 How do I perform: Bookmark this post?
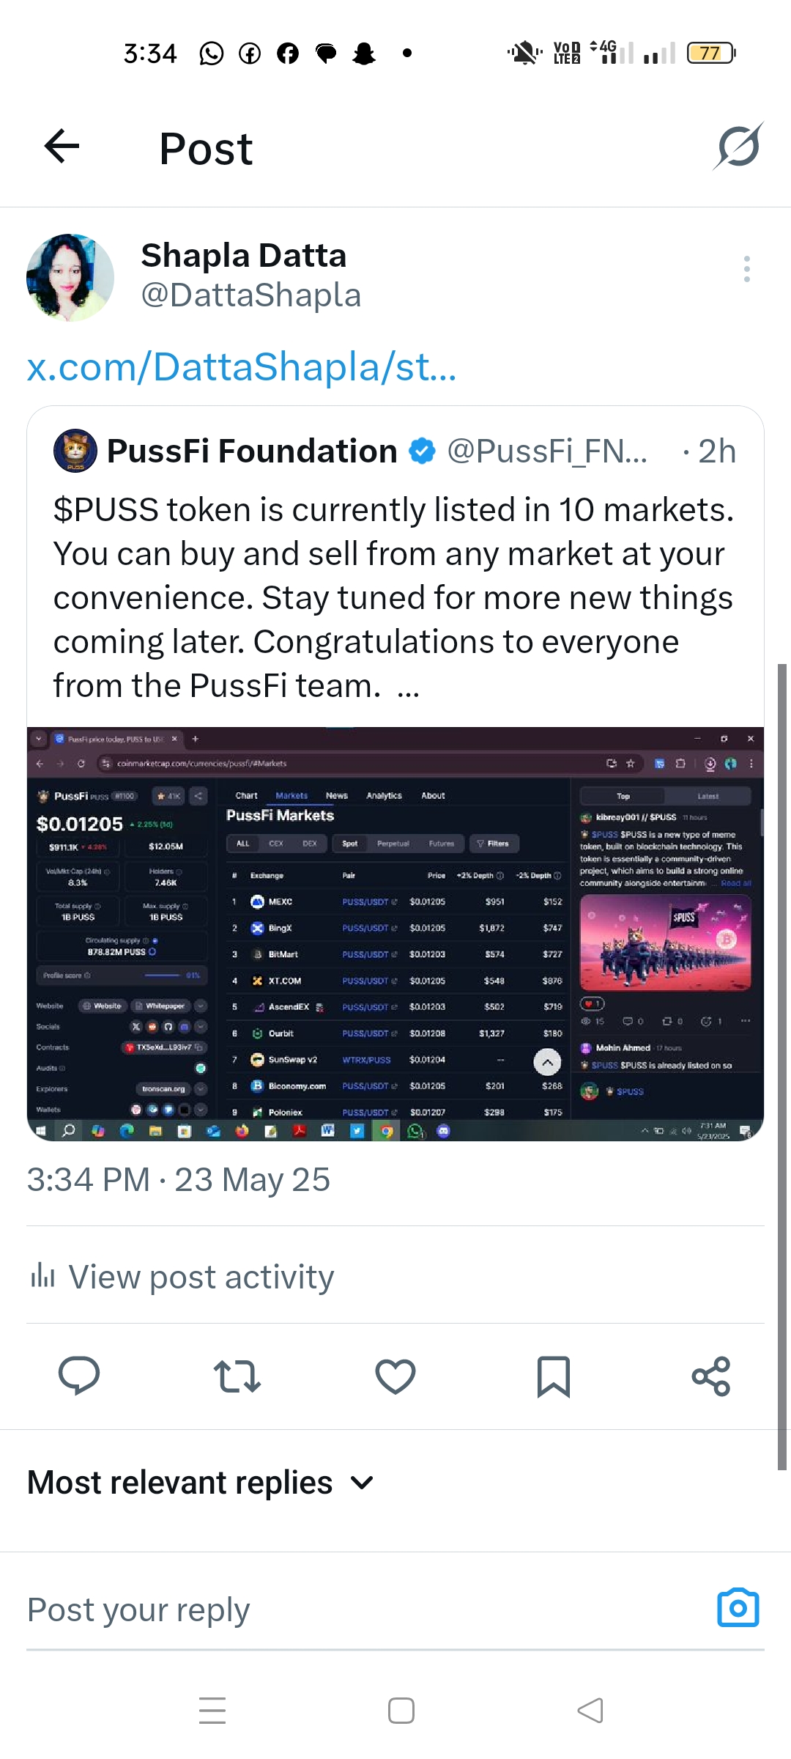554,1376
